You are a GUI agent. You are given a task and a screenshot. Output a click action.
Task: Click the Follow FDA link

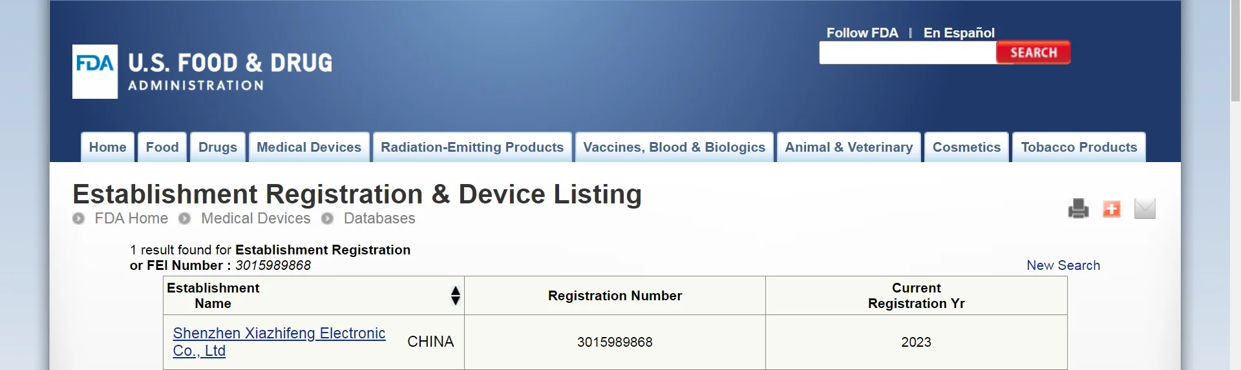(x=862, y=33)
